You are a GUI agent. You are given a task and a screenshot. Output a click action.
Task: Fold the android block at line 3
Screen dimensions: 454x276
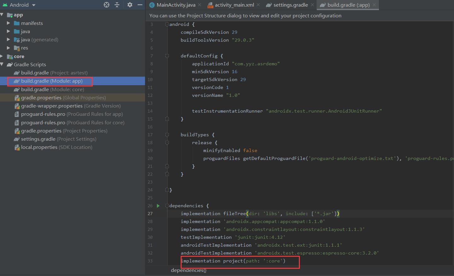coord(167,24)
